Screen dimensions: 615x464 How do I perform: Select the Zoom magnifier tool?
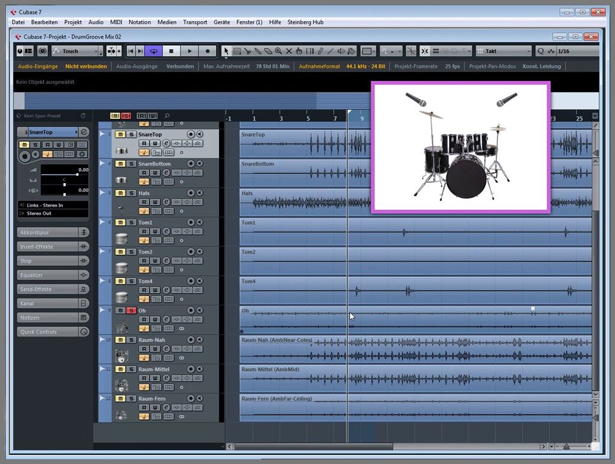pos(278,51)
